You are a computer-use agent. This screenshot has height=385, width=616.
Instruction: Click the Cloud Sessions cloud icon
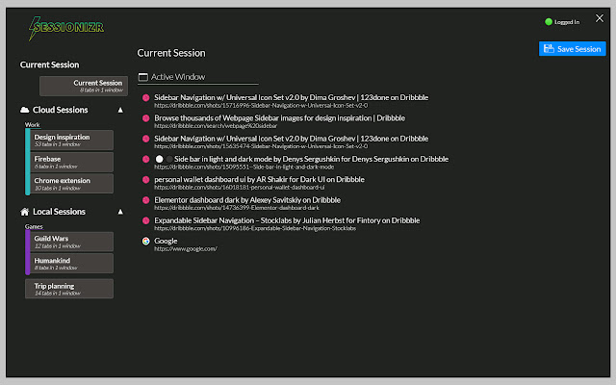25,110
